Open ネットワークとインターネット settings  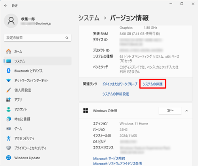(x=38, y=80)
